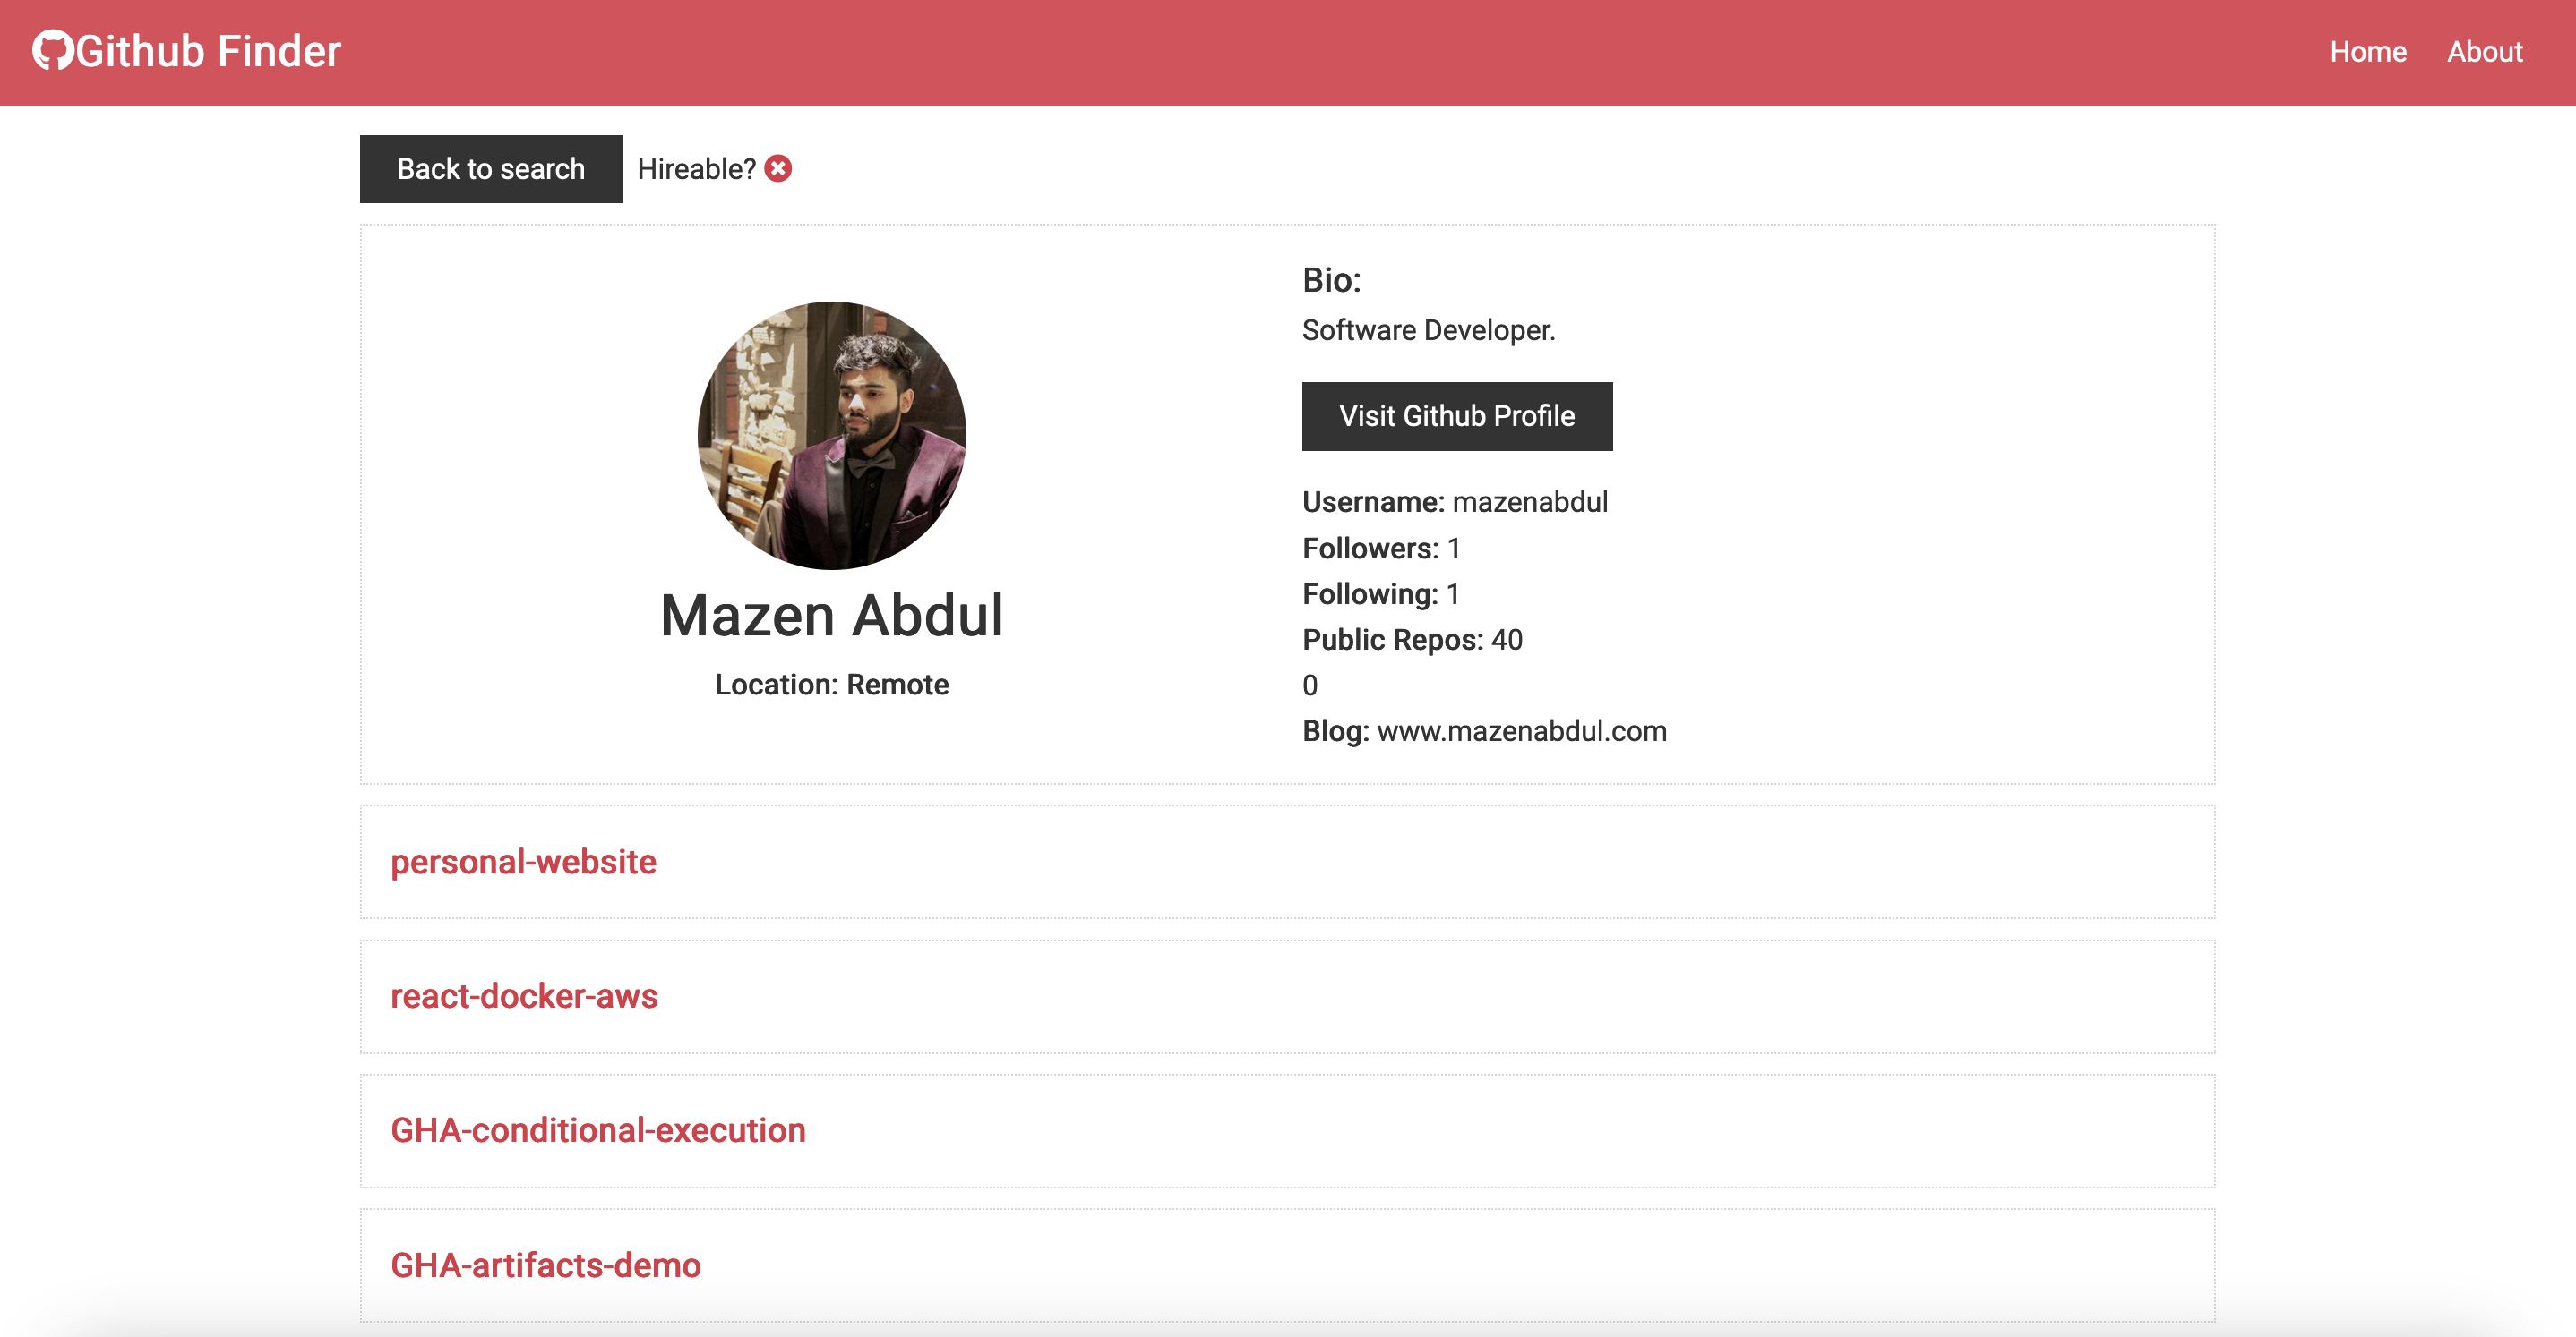Select the username mazenabdul text

(x=1530, y=502)
